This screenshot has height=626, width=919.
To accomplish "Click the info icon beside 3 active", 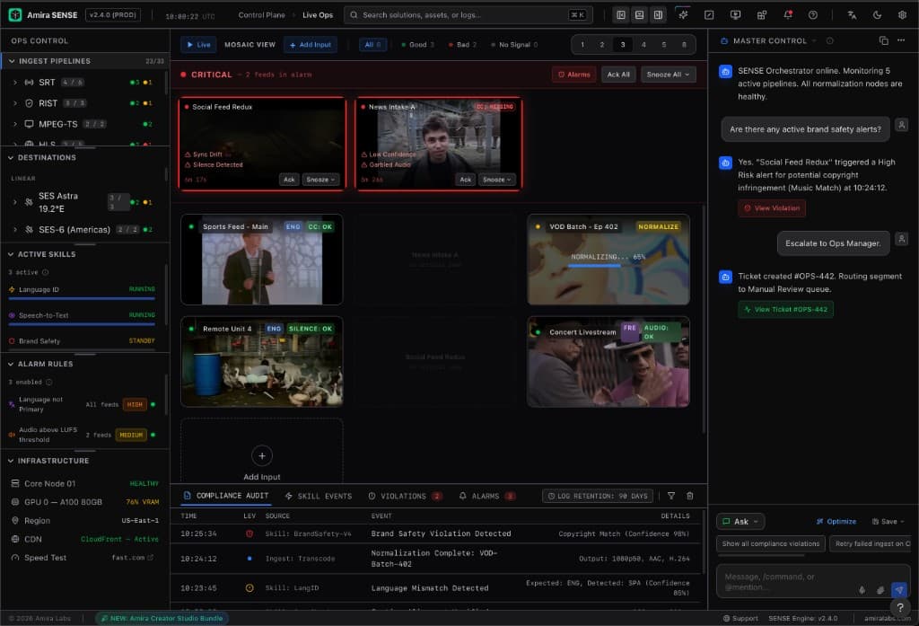I will pyautogui.click(x=45, y=272).
